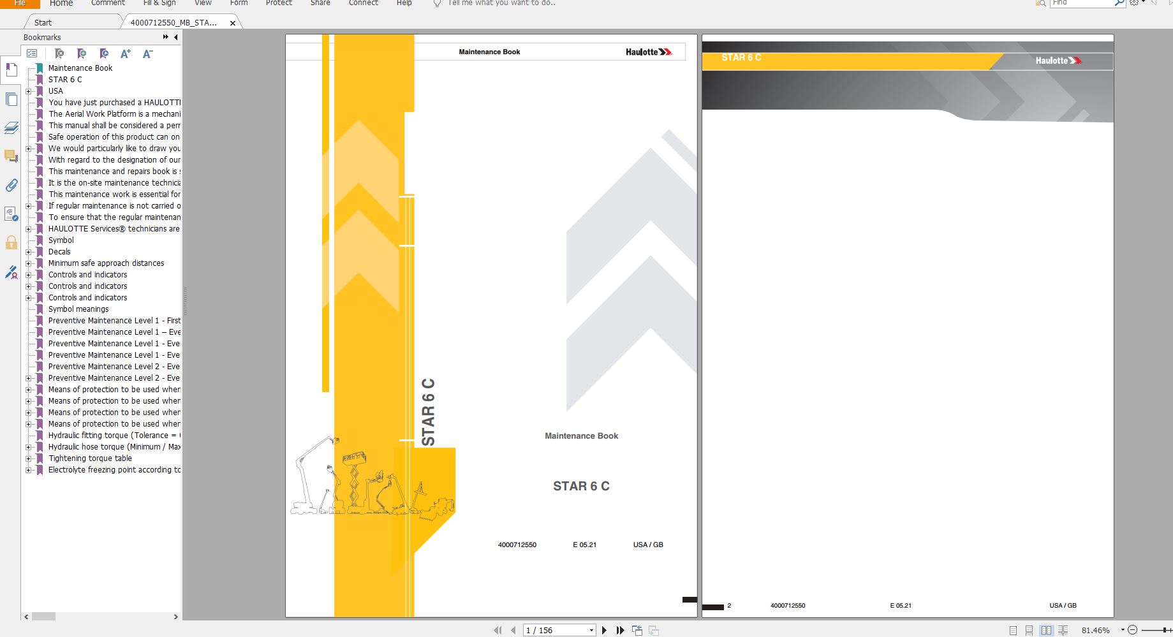Switch to the Comment ribbon tab
This screenshot has height=637, width=1173.
(x=107, y=4)
